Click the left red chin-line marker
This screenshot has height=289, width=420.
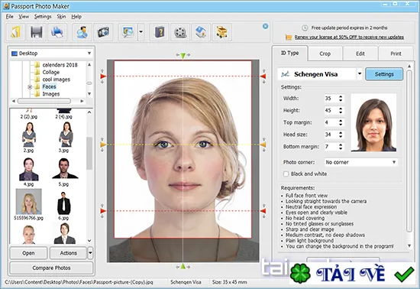(x=103, y=211)
